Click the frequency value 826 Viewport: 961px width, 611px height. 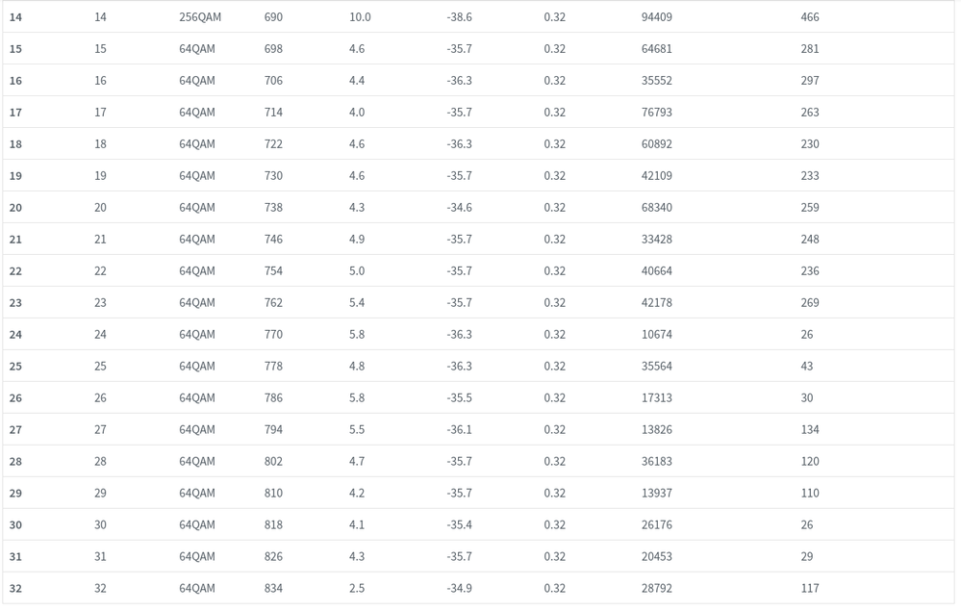point(273,557)
